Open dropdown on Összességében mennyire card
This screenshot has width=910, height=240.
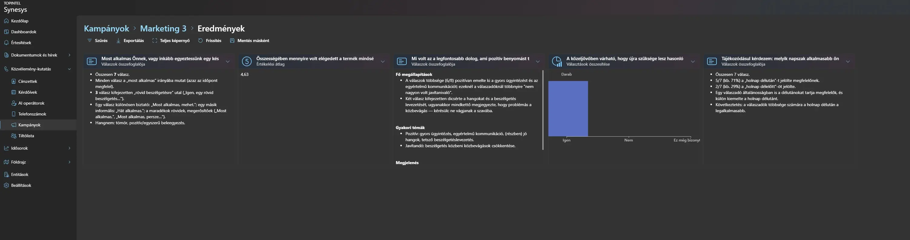[x=382, y=61]
